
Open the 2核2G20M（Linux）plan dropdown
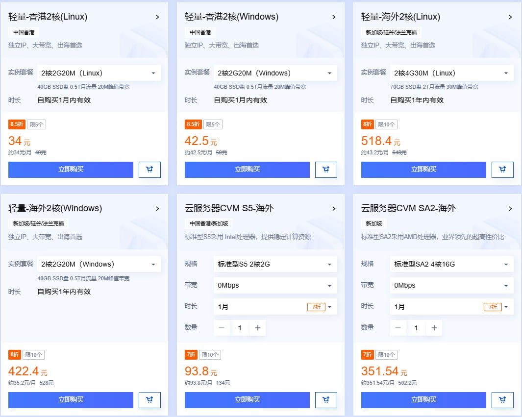click(x=98, y=73)
